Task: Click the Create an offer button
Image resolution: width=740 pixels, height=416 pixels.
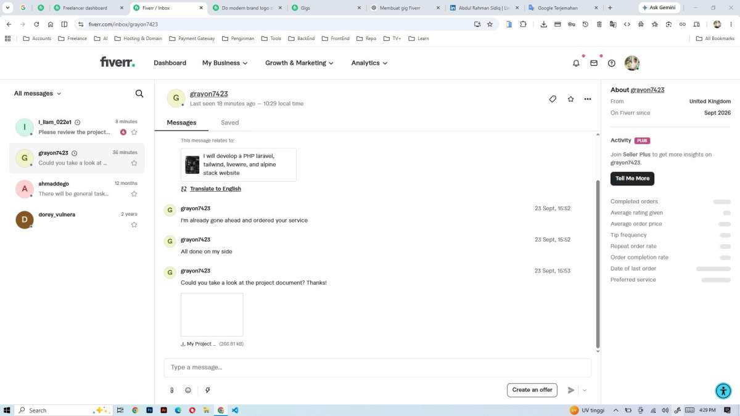Action: pyautogui.click(x=532, y=390)
